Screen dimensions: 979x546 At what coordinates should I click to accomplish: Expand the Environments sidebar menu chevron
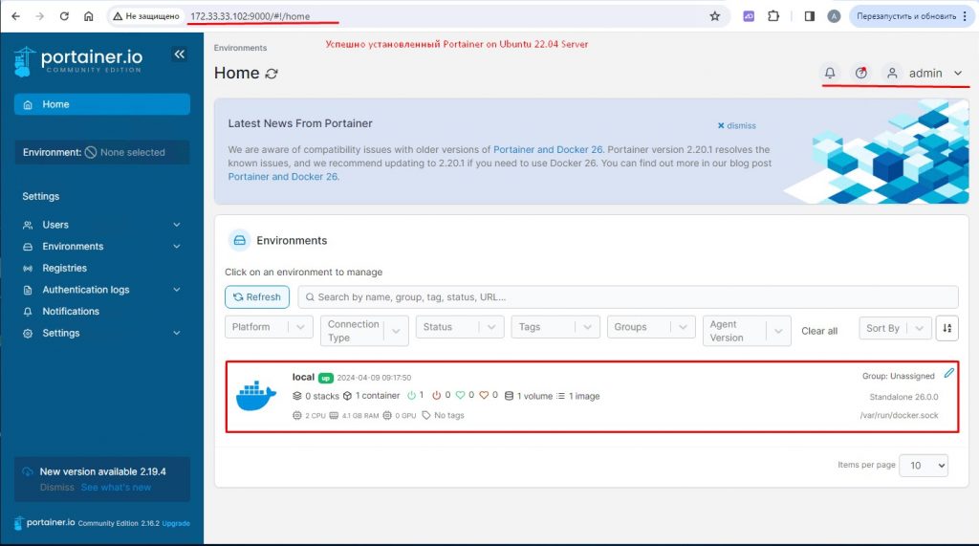click(177, 247)
